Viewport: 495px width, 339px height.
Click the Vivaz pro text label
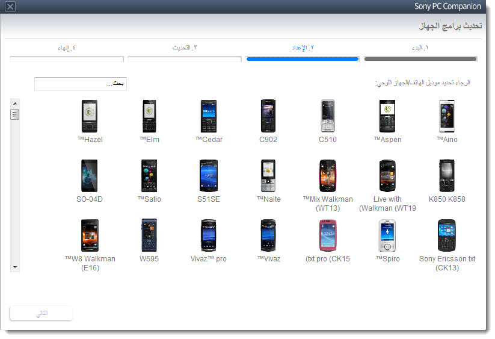click(209, 259)
